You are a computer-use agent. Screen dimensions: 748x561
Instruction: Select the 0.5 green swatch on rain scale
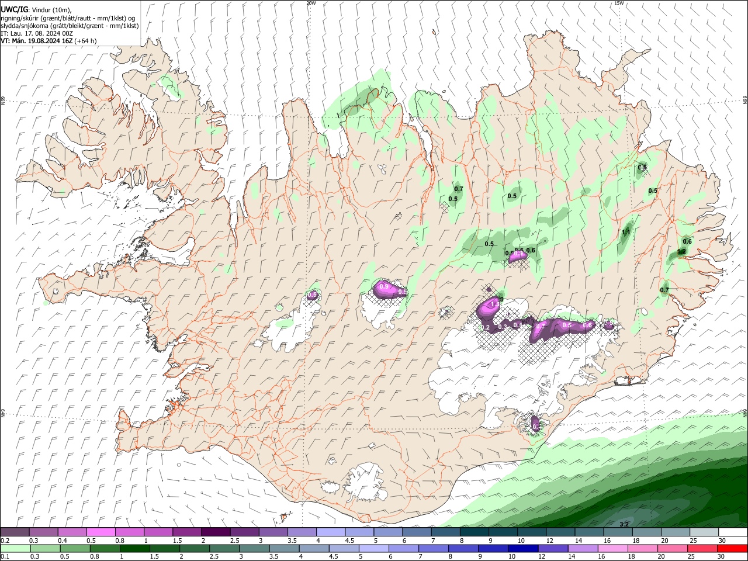pos(75,549)
